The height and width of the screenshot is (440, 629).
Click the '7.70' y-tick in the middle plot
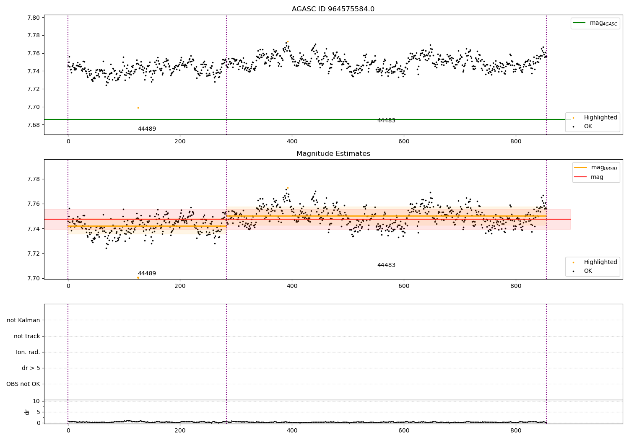[34, 278]
